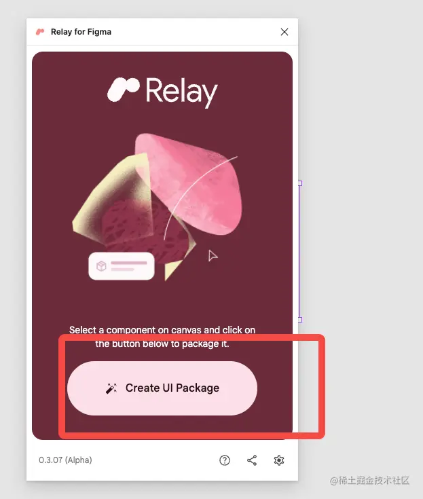Select the top purple selection handle on the canvas
The width and height of the screenshot is (423, 499).
tap(300, 183)
